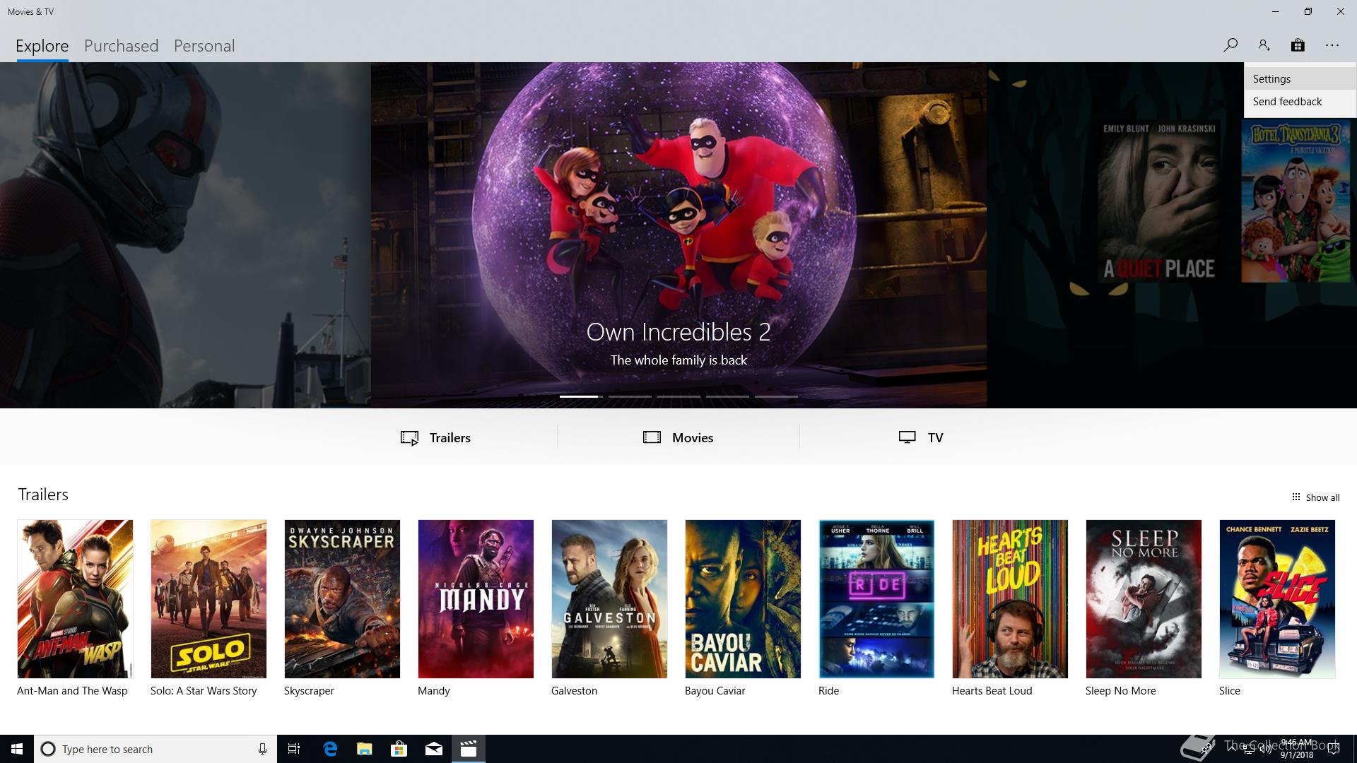This screenshot has width=1357, height=763.
Task: Click the 'Bayou Caviar' title text
Action: (715, 691)
